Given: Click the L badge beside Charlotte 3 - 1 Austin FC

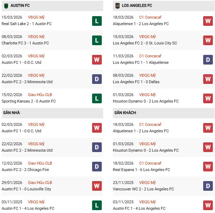Looking at the screenshot, I should tap(97, 40).
